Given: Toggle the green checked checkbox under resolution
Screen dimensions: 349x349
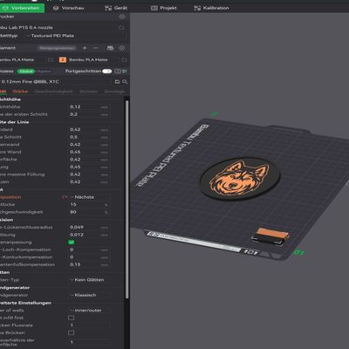Looking at the screenshot, I should coord(71,242).
